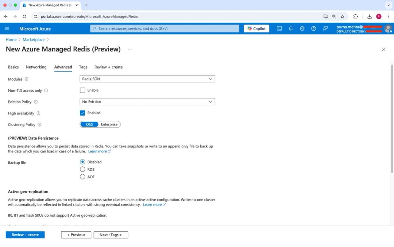Open the Eviction Policy dropdown
This screenshot has width=394, height=247.
click(x=147, y=102)
